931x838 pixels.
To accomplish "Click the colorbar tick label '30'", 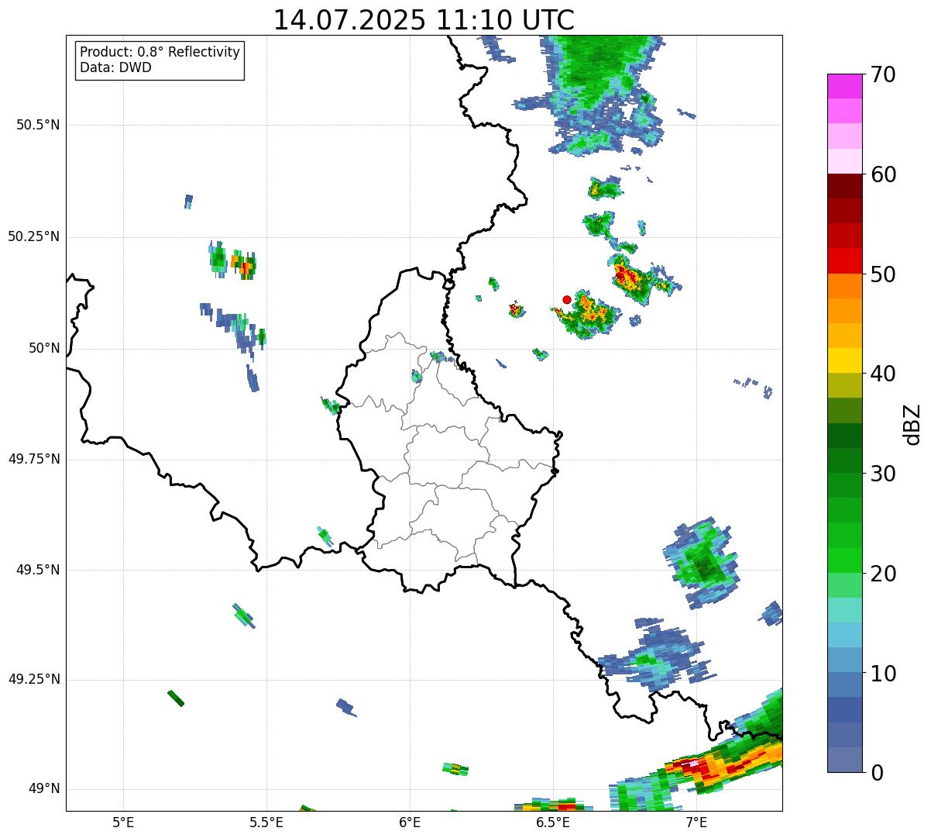I will (x=883, y=474).
